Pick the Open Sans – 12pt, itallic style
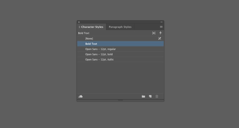This screenshot has width=239, height=128. (120, 60)
